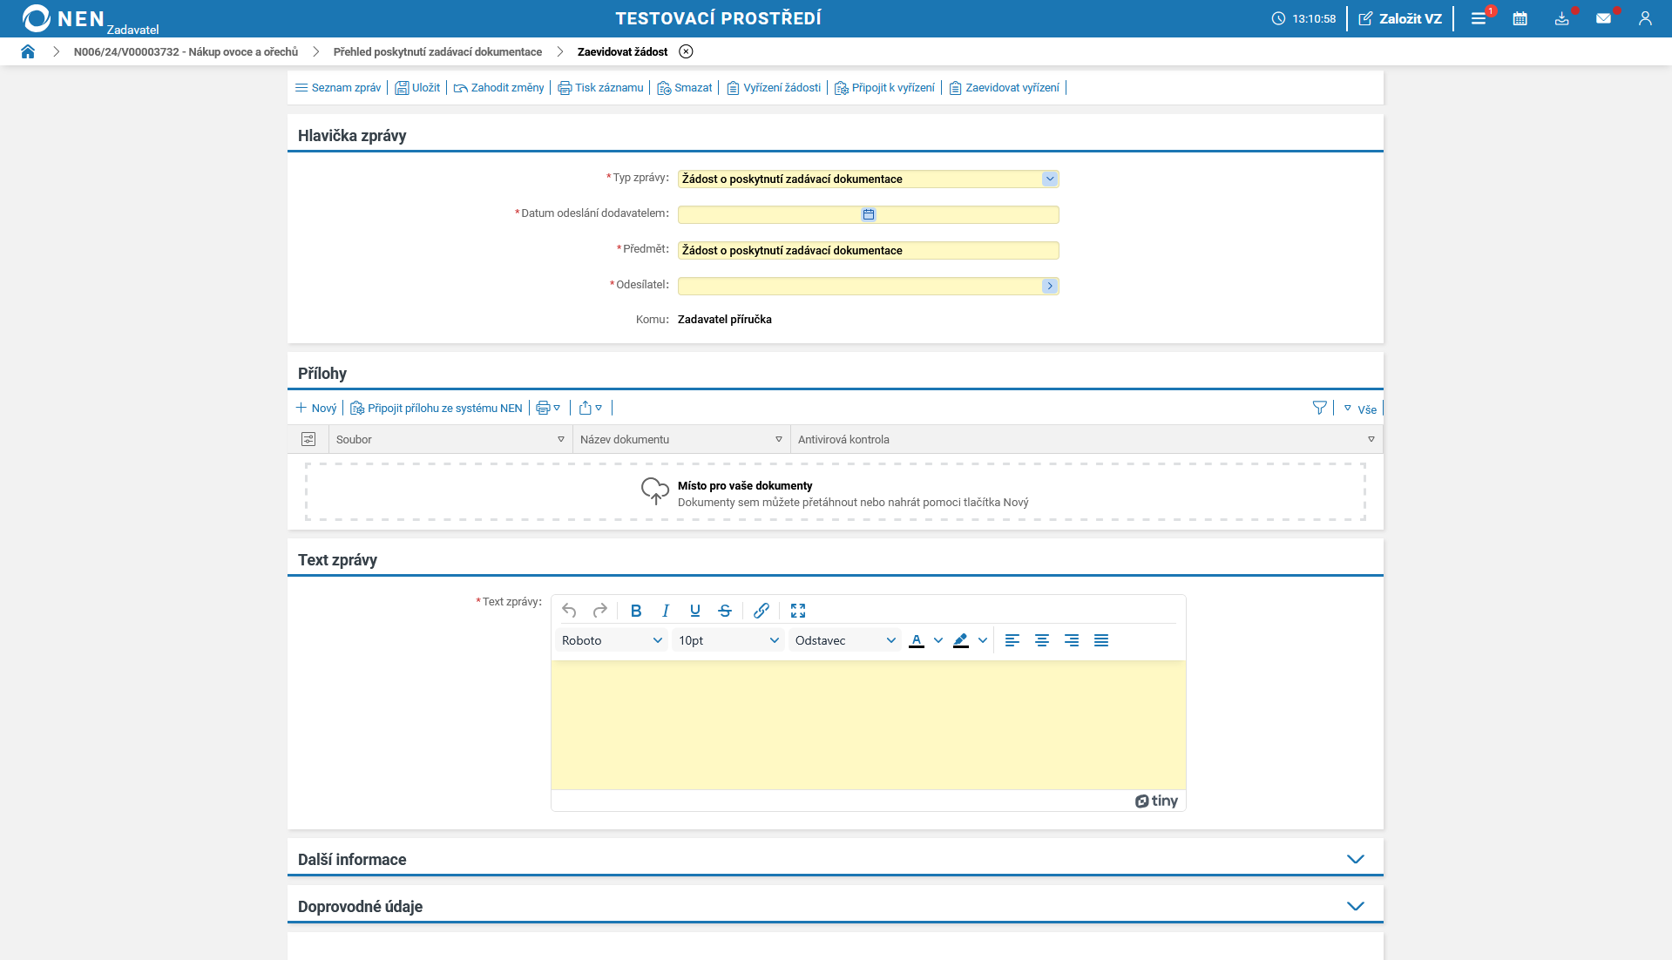Switch editor to fullscreen mode

(798, 611)
